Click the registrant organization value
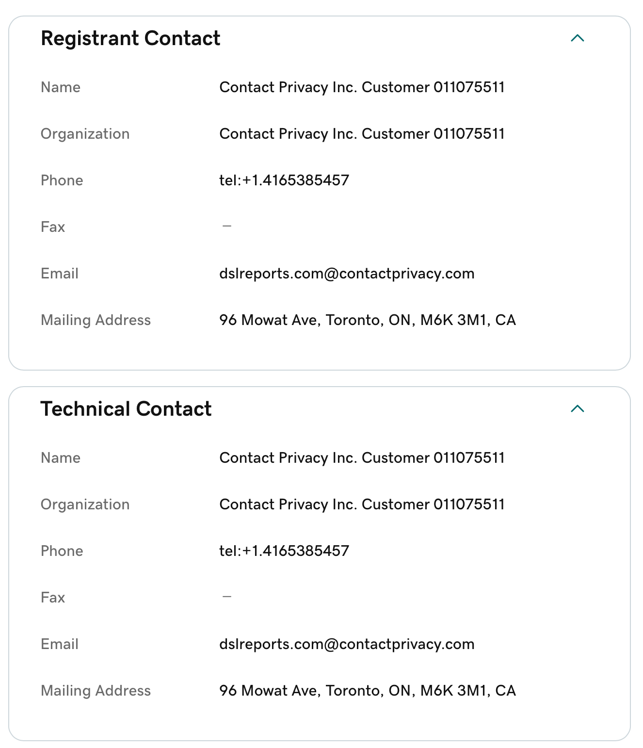The height and width of the screenshot is (748, 643). [362, 134]
